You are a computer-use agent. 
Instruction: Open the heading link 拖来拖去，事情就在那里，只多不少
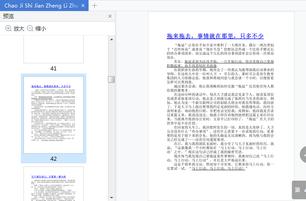[215, 36]
